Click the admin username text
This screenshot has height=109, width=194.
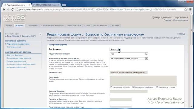8,36
